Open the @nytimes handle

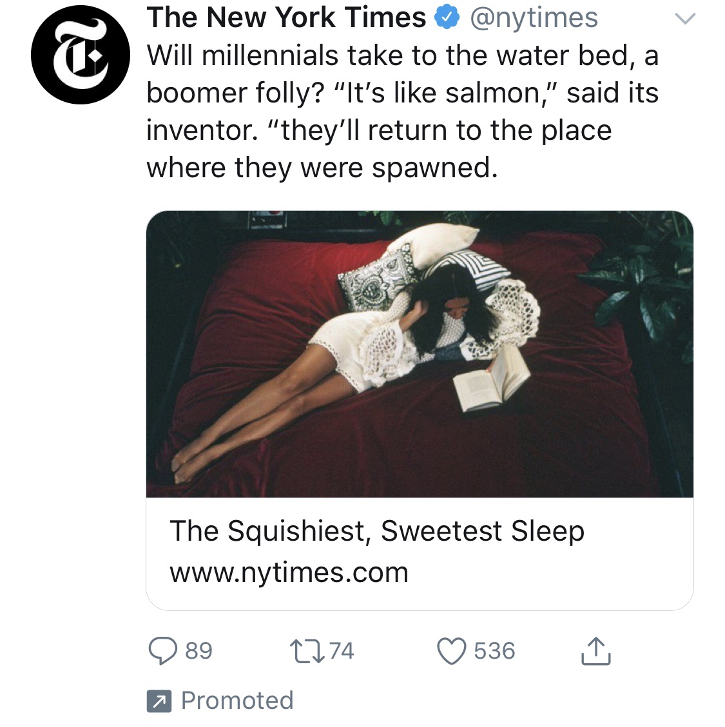coord(534,18)
